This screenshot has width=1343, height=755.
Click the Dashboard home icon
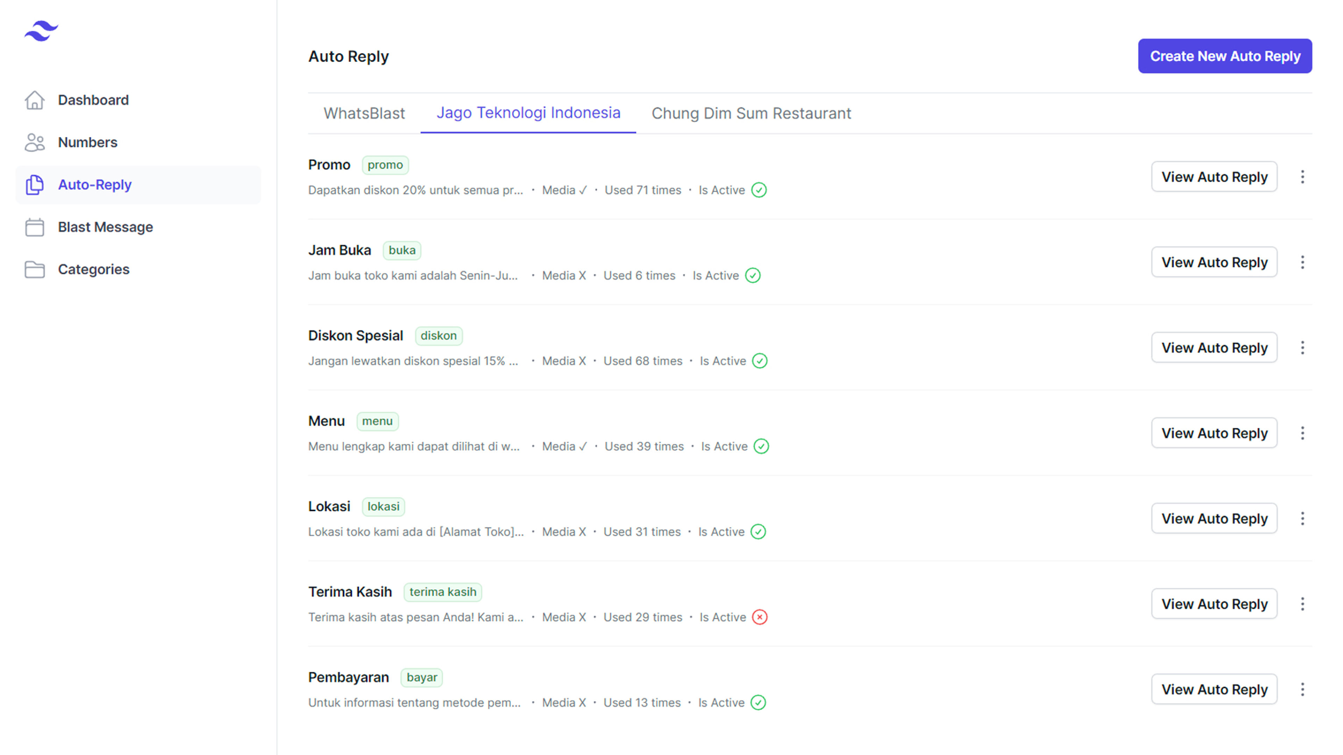click(34, 100)
